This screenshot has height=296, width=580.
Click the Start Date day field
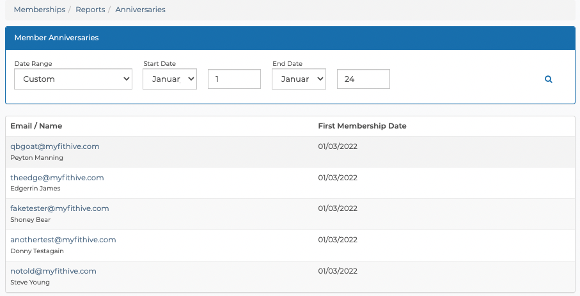[x=234, y=79]
